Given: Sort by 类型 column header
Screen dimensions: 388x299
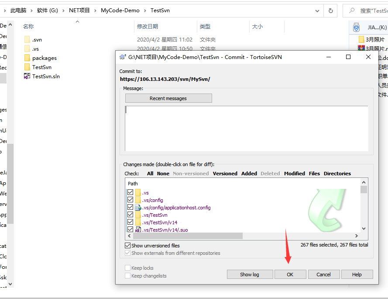Looking at the screenshot, I should (x=205, y=26).
